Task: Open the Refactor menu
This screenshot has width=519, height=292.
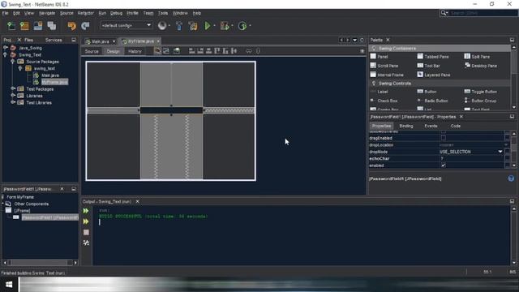Action: point(86,13)
